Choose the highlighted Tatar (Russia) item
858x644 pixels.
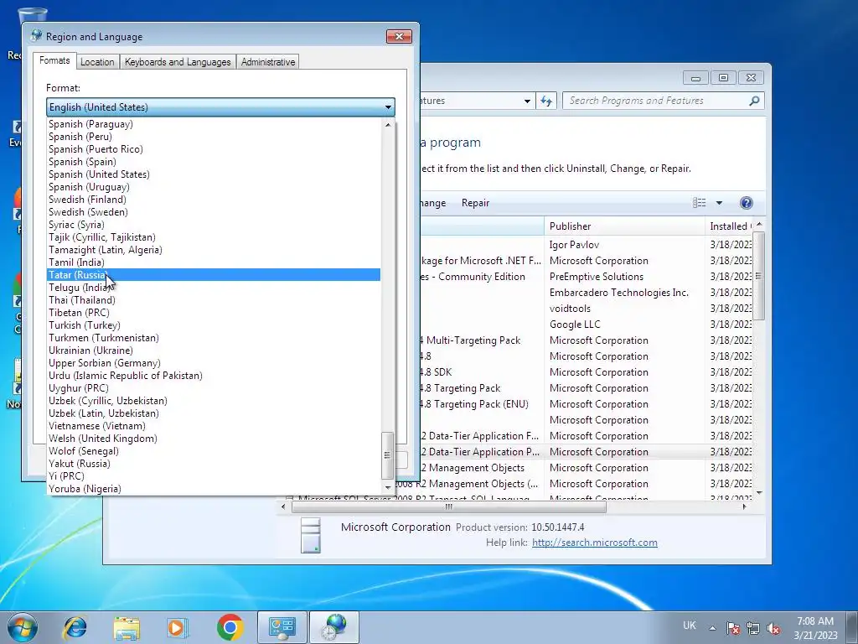(214, 275)
